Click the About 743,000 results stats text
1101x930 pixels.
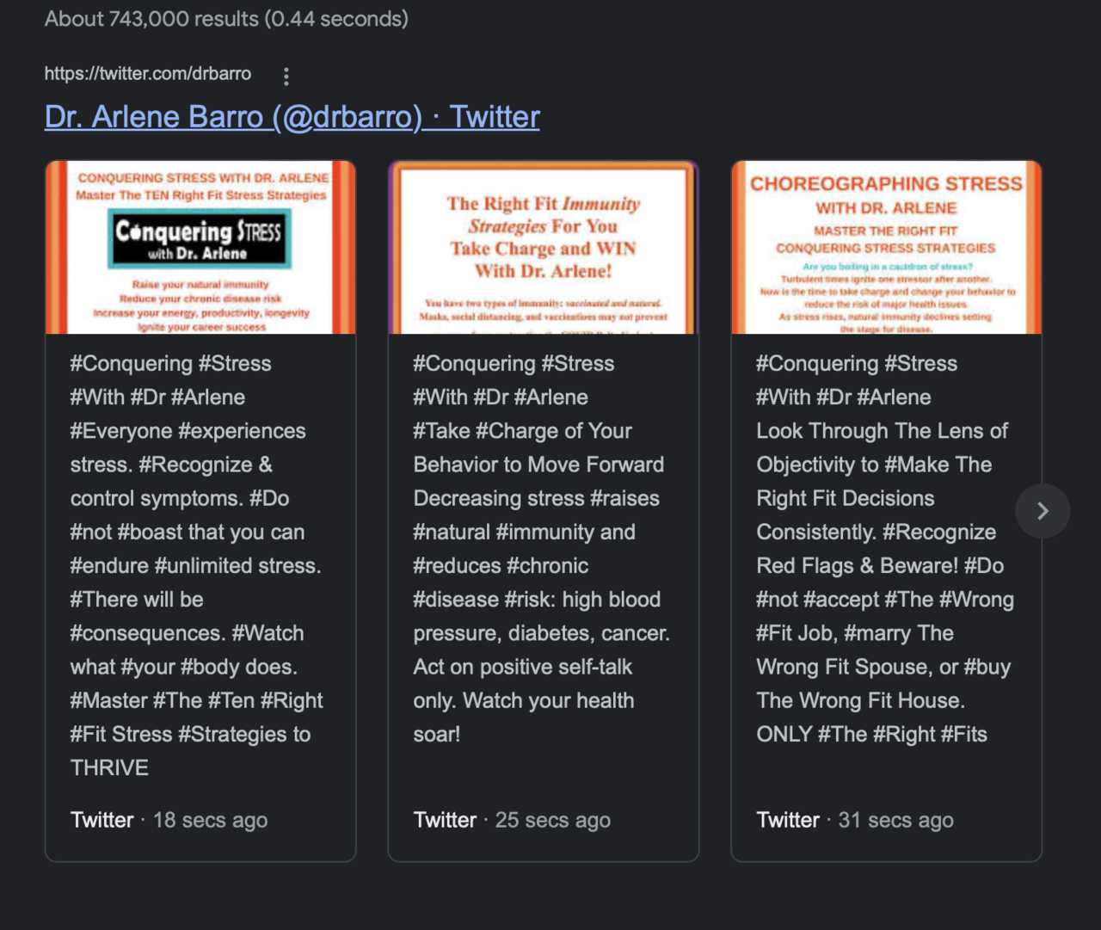pos(226,19)
